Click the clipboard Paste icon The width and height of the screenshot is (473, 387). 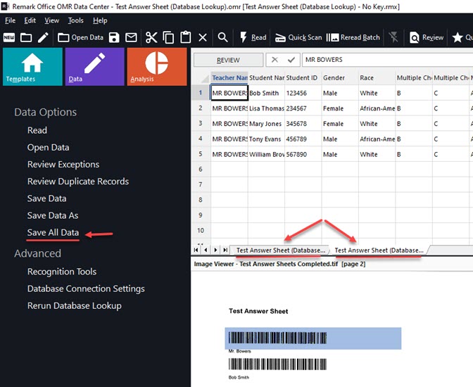click(186, 38)
